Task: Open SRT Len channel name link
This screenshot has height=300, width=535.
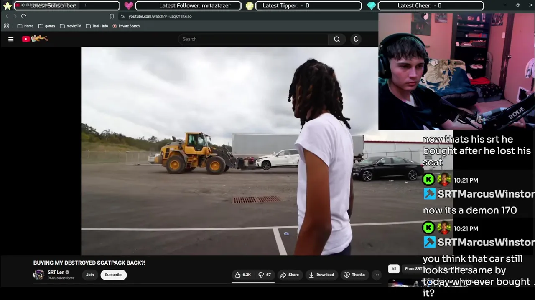Action: [x=56, y=272]
